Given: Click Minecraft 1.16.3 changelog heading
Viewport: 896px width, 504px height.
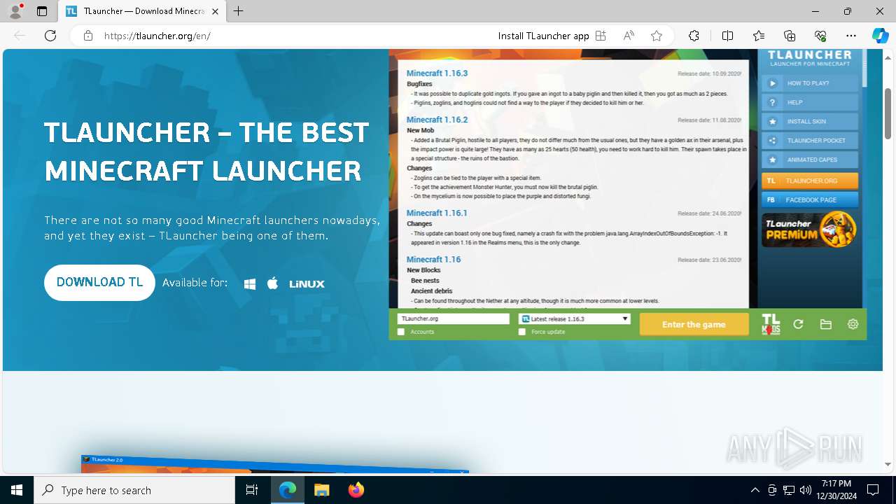Looking at the screenshot, I should tap(437, 73).
